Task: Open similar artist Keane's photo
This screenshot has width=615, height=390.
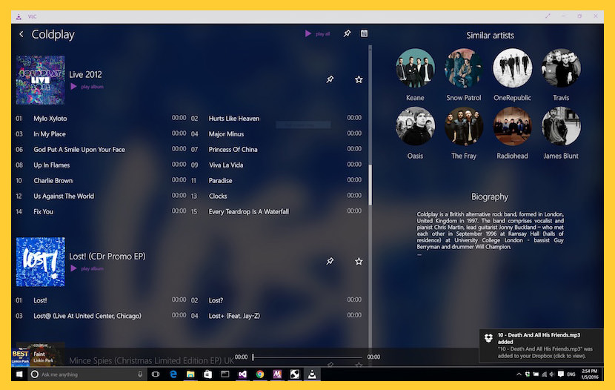Action: coord(415,68)
